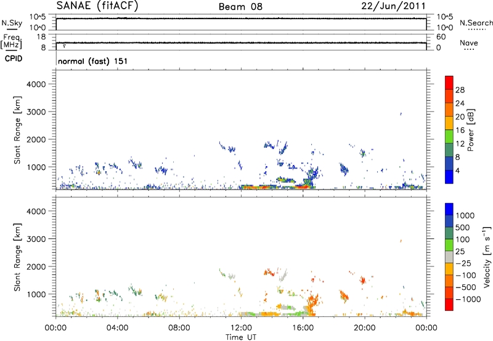
Task: Select the N.Search legend label
Action: (476, 23)
